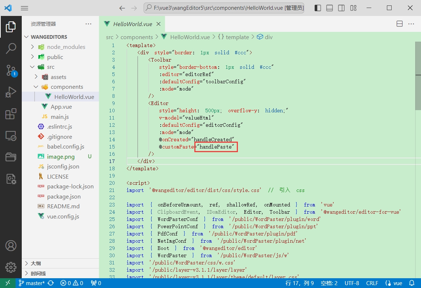Open the Search view in activity bar
The height and width of the screenshot is (288, 421).
11,48
